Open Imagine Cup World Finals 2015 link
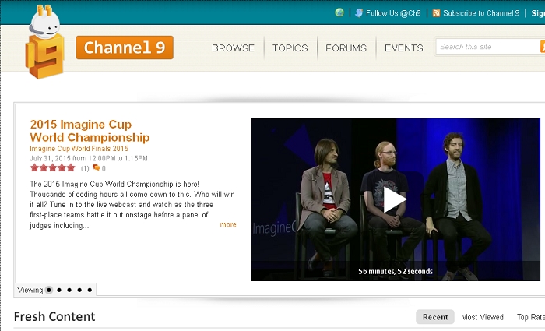The image size is (545, 331). [79, 149]
